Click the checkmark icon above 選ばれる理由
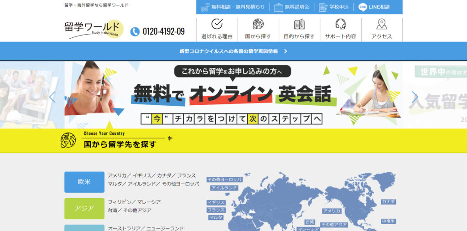This screenshot has height=231, width=467. click(217, 24)
